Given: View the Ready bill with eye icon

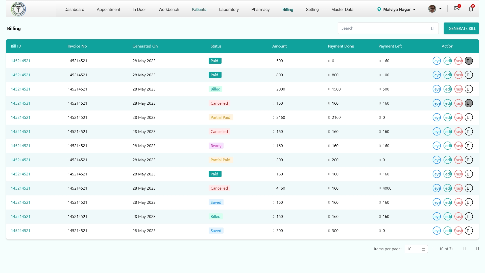Looking at the screenshot, I should coord(437,146).
